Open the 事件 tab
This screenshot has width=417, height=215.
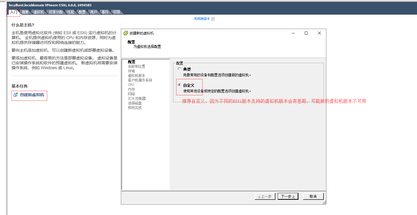click(x=105, y=12)
